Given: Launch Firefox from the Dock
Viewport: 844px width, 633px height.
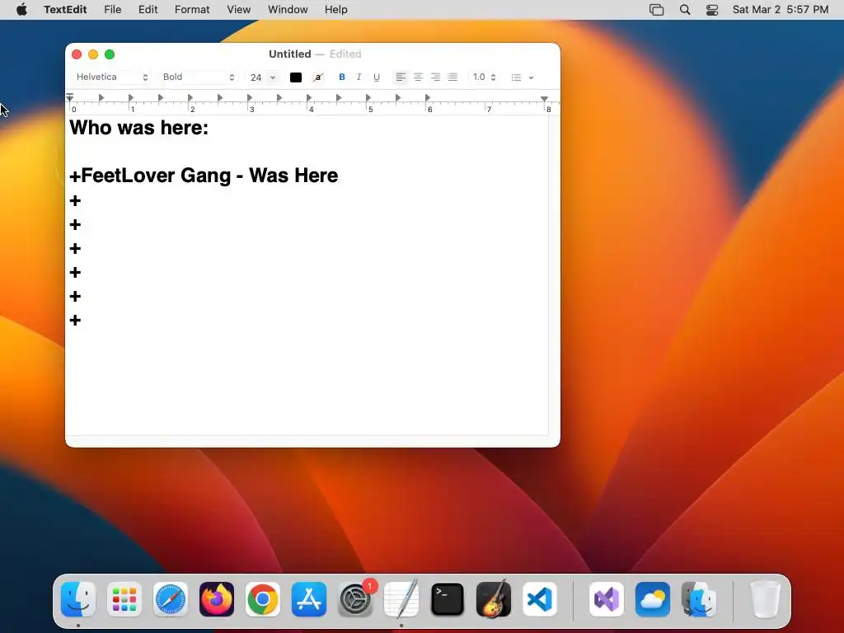Looking at the screenshot, I should [217, 599].
